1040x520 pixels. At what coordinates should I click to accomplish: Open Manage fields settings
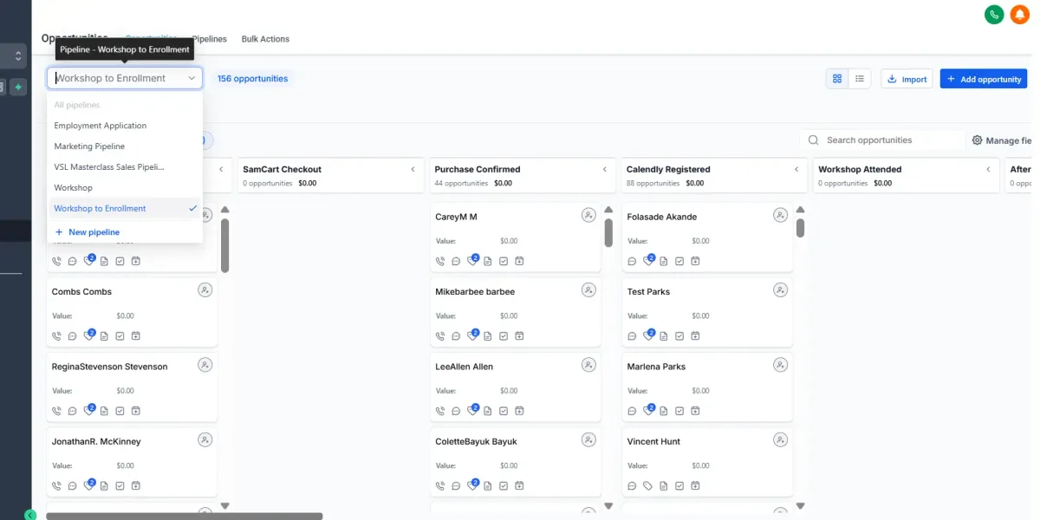[x=1002, y=140]
